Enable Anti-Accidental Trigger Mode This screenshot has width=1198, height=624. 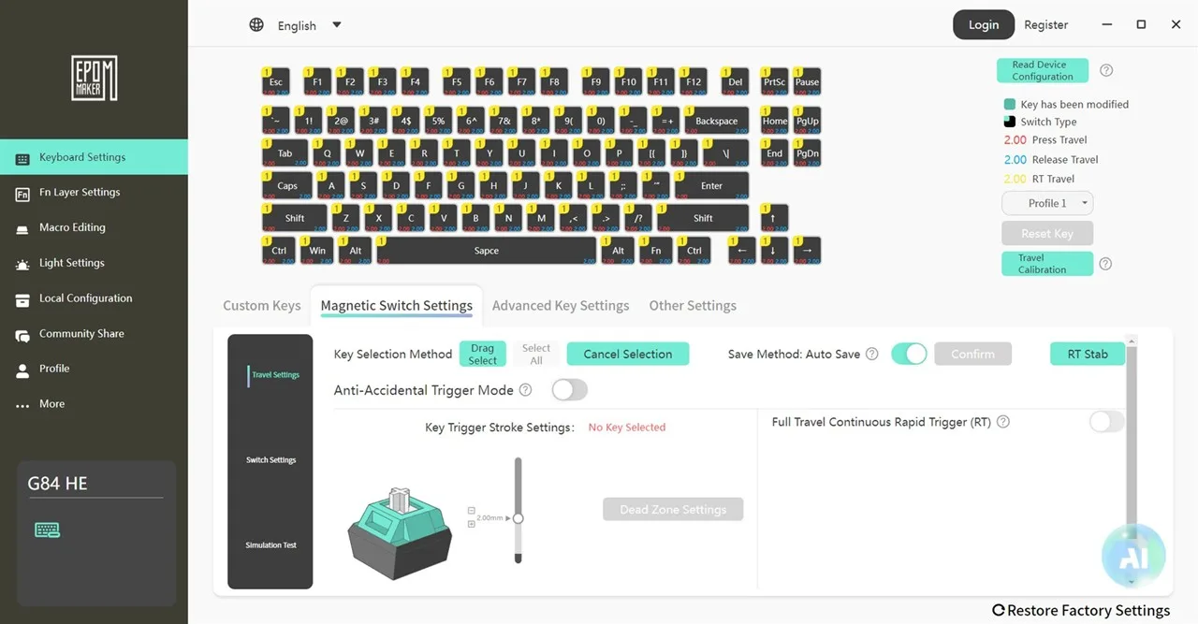pyautogui.click(x=569, y=390)
